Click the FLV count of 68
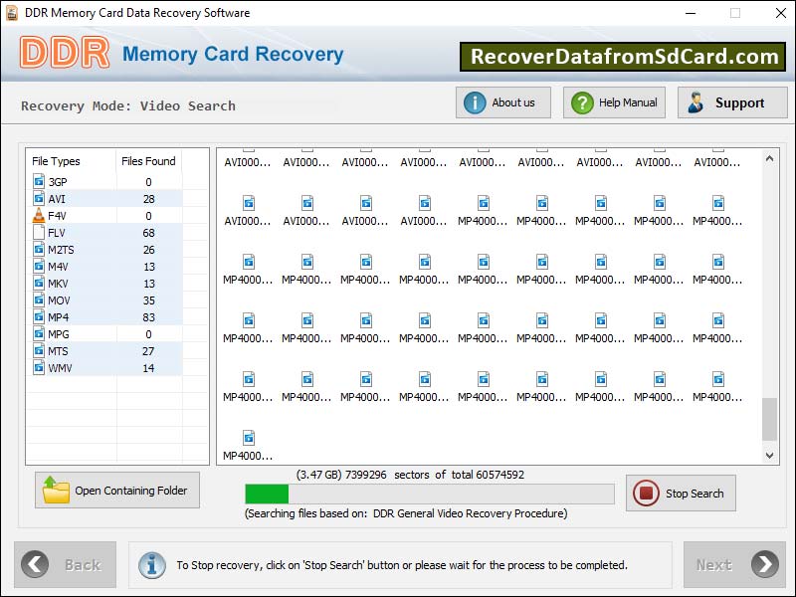 [148, 233]
